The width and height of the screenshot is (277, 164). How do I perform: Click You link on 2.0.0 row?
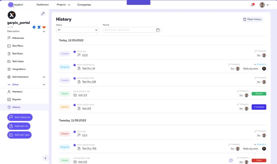tap(259, 55)
